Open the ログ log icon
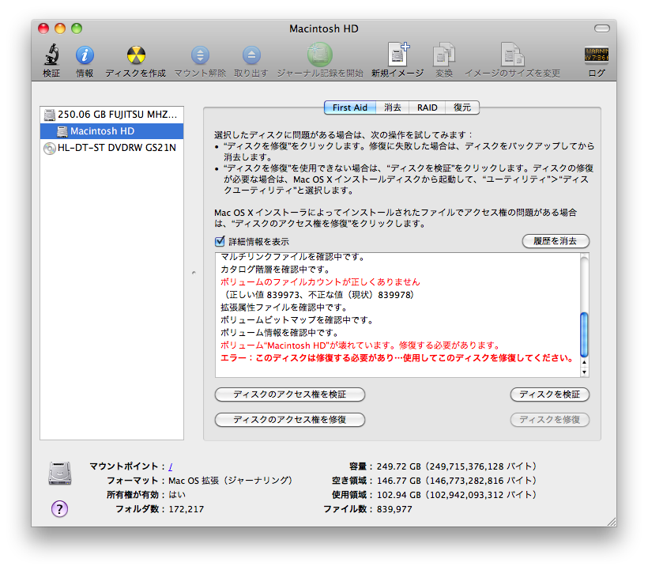 (x=596, y=55)
